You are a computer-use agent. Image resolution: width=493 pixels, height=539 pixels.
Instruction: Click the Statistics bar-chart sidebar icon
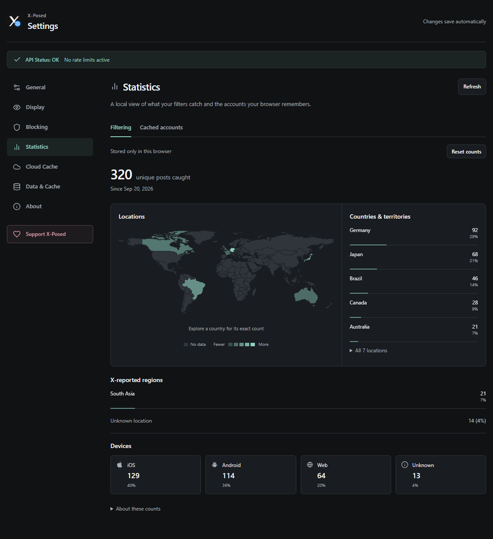pyautogui.click(x=17, y=147)
